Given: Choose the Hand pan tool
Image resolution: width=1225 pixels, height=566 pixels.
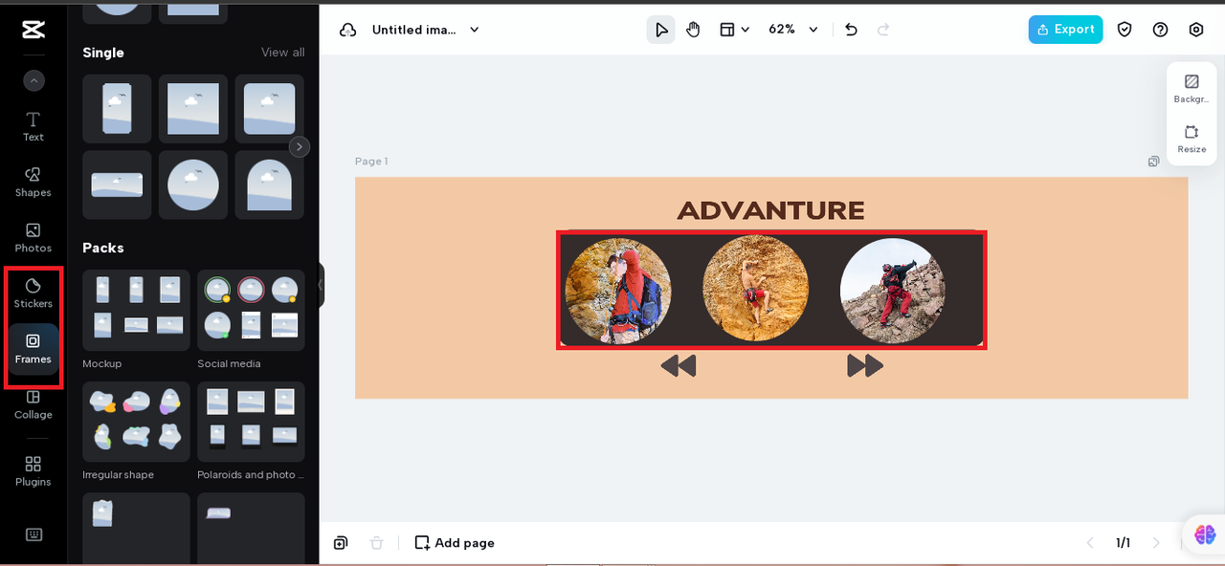Looking at the screenshot, I should coord(694,30).
